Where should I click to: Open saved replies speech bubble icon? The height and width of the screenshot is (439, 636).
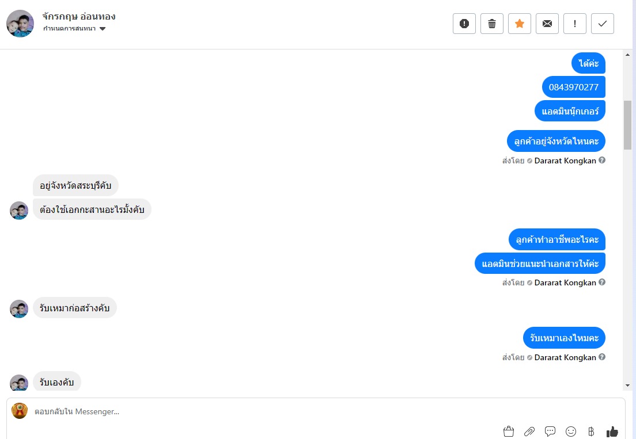click(550, 431)
